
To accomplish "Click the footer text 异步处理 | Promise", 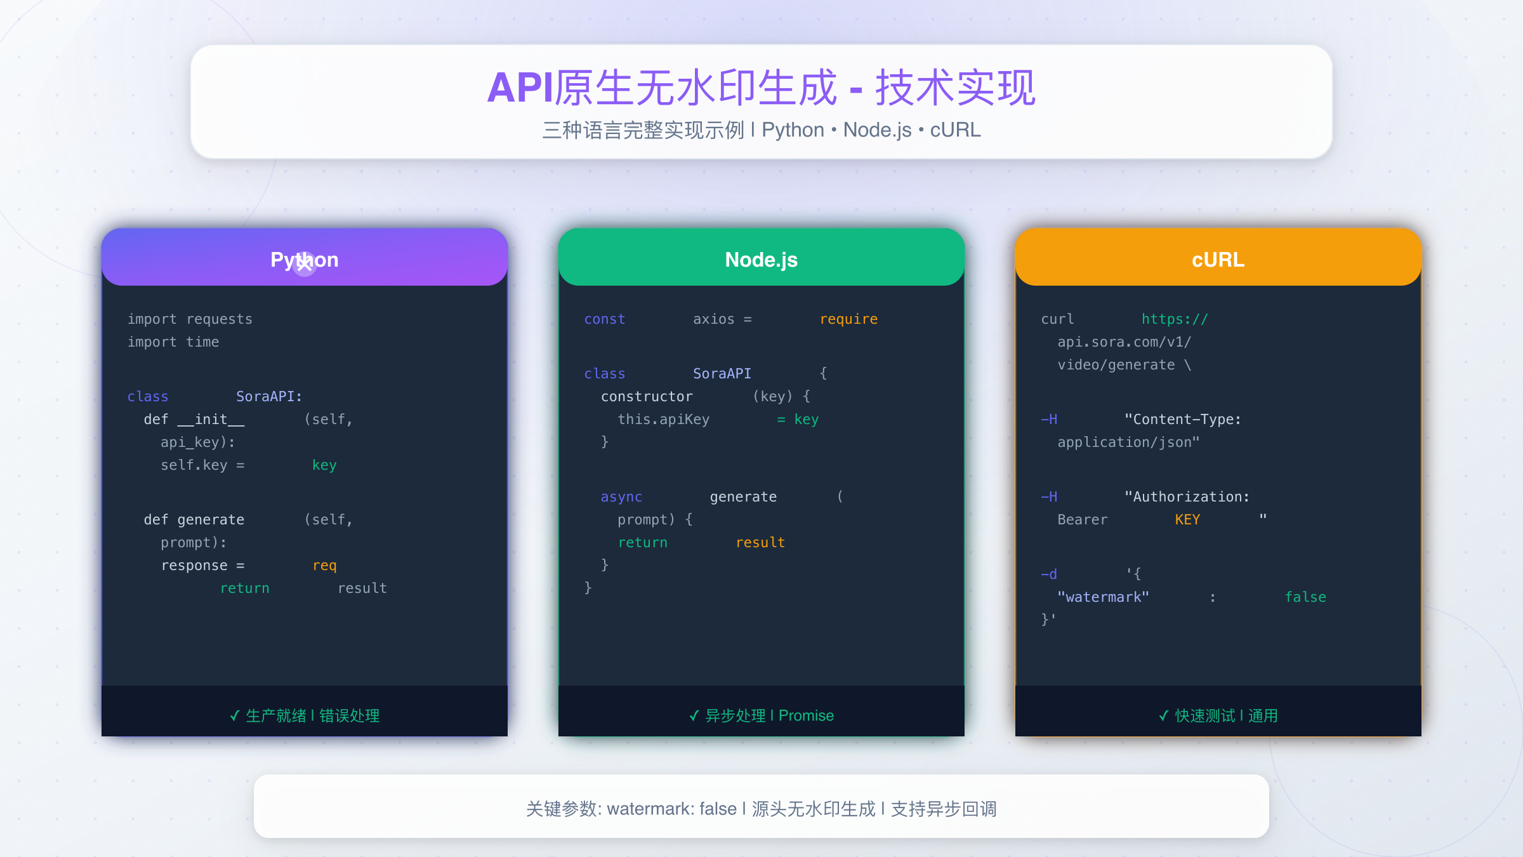I will click(x=769, y=716).
